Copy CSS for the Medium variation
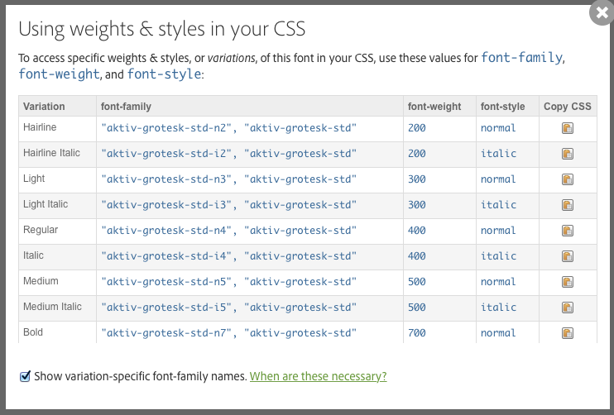Viewport: 614px width, 415px height. click(x=568, y=282)
